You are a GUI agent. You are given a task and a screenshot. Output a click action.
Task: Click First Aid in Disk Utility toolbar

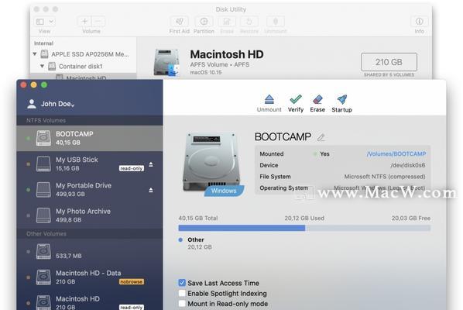tap(179, 21)
